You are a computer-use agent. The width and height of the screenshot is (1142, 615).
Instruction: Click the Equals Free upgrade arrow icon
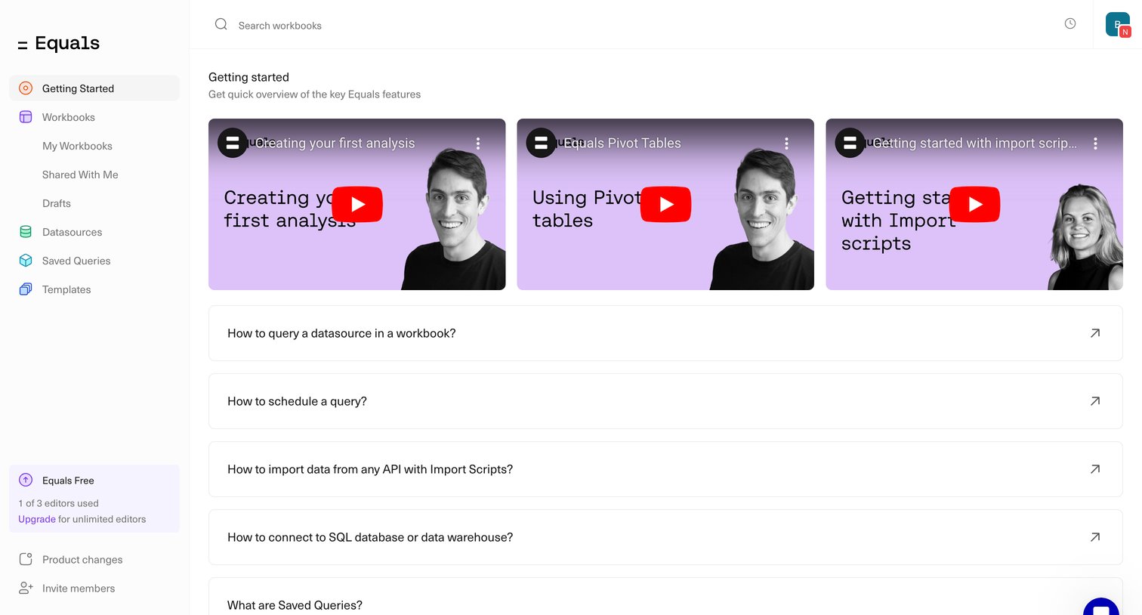pyautogui.click(x=26, y=480)
